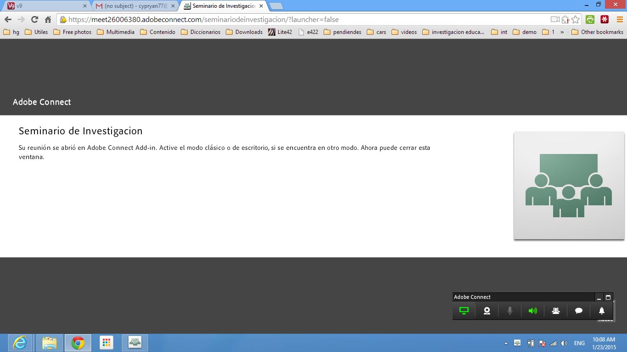The image size is (627, 352).
Task: Toggle the microphone in Adobe Connect toolbar
Action: click(509, 311)
